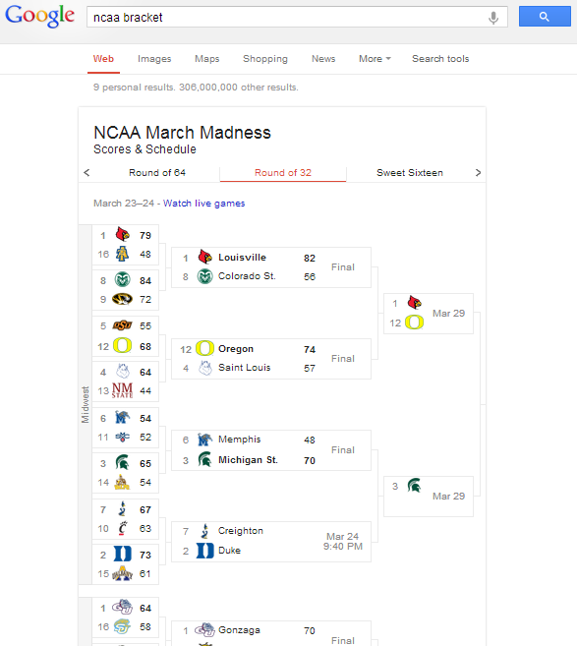Click into the ncaa bracket search field
This screenshot has height=646, width=577.
[286, 18]
